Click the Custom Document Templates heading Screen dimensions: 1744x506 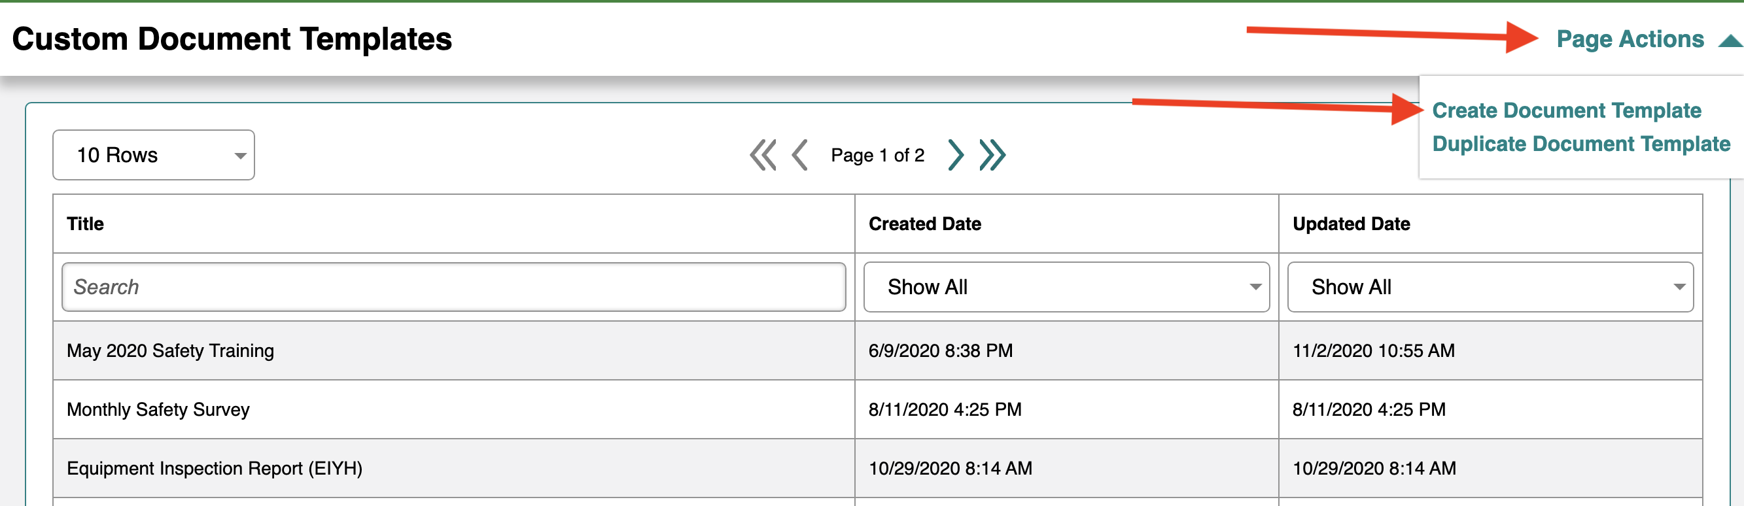232,39
